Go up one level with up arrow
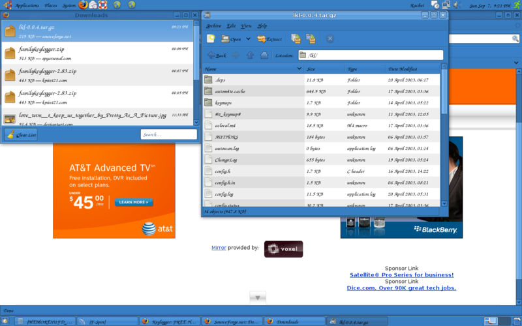Viewport: 522px width, 326px height. [250, 55]
